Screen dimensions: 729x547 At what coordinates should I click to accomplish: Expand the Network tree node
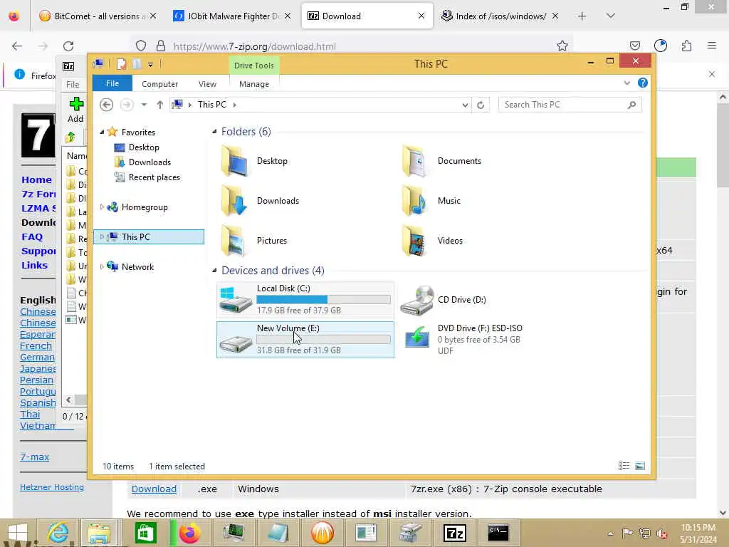tap(102, 266)
